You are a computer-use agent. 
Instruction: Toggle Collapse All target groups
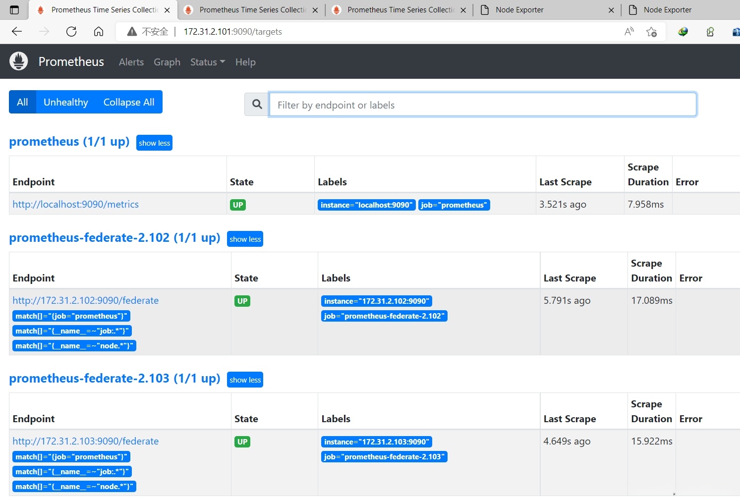pos(129,102)
